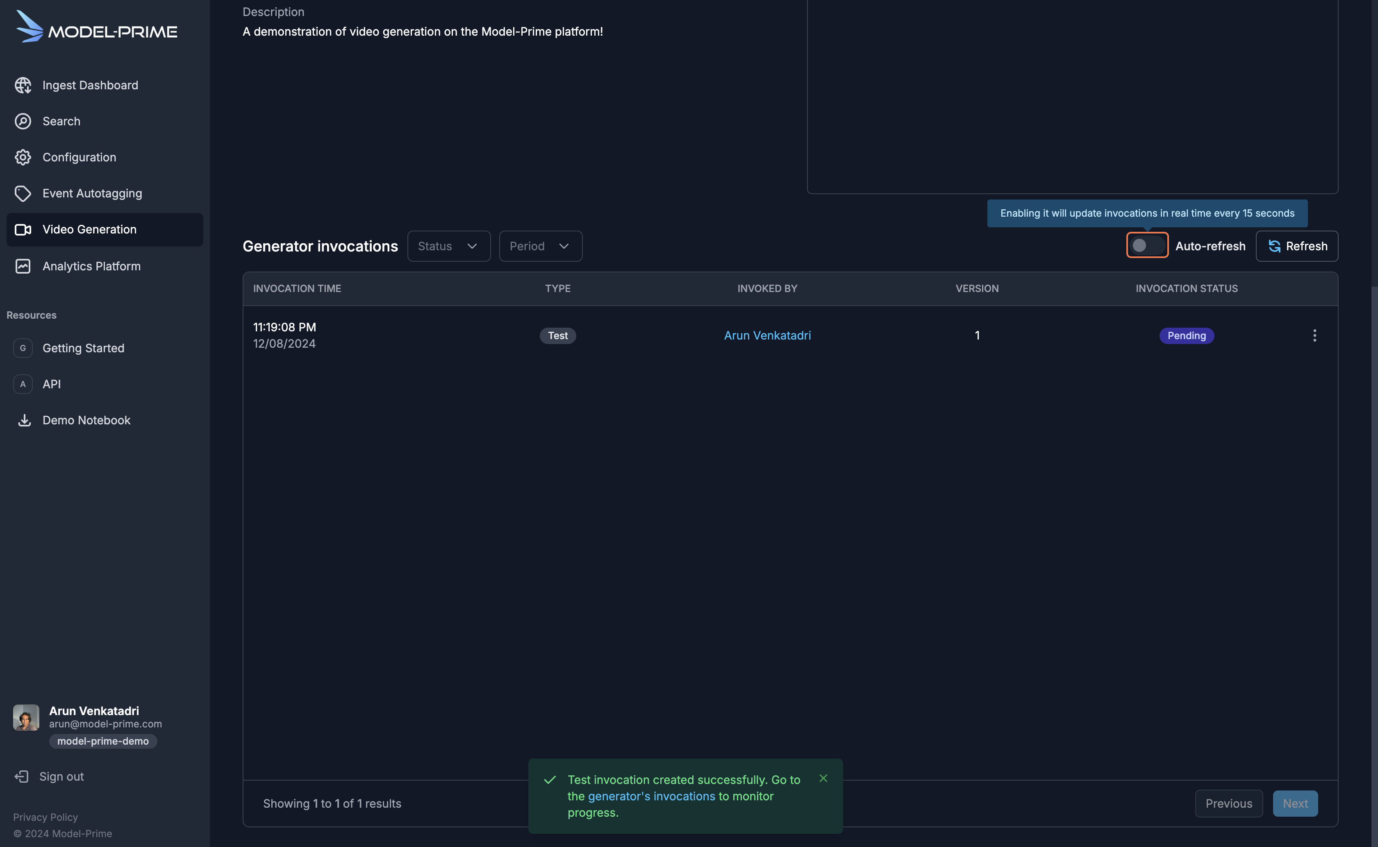1378x847 pixels.
Task: Open the Period filter dropdown
Action: point(541,246)
